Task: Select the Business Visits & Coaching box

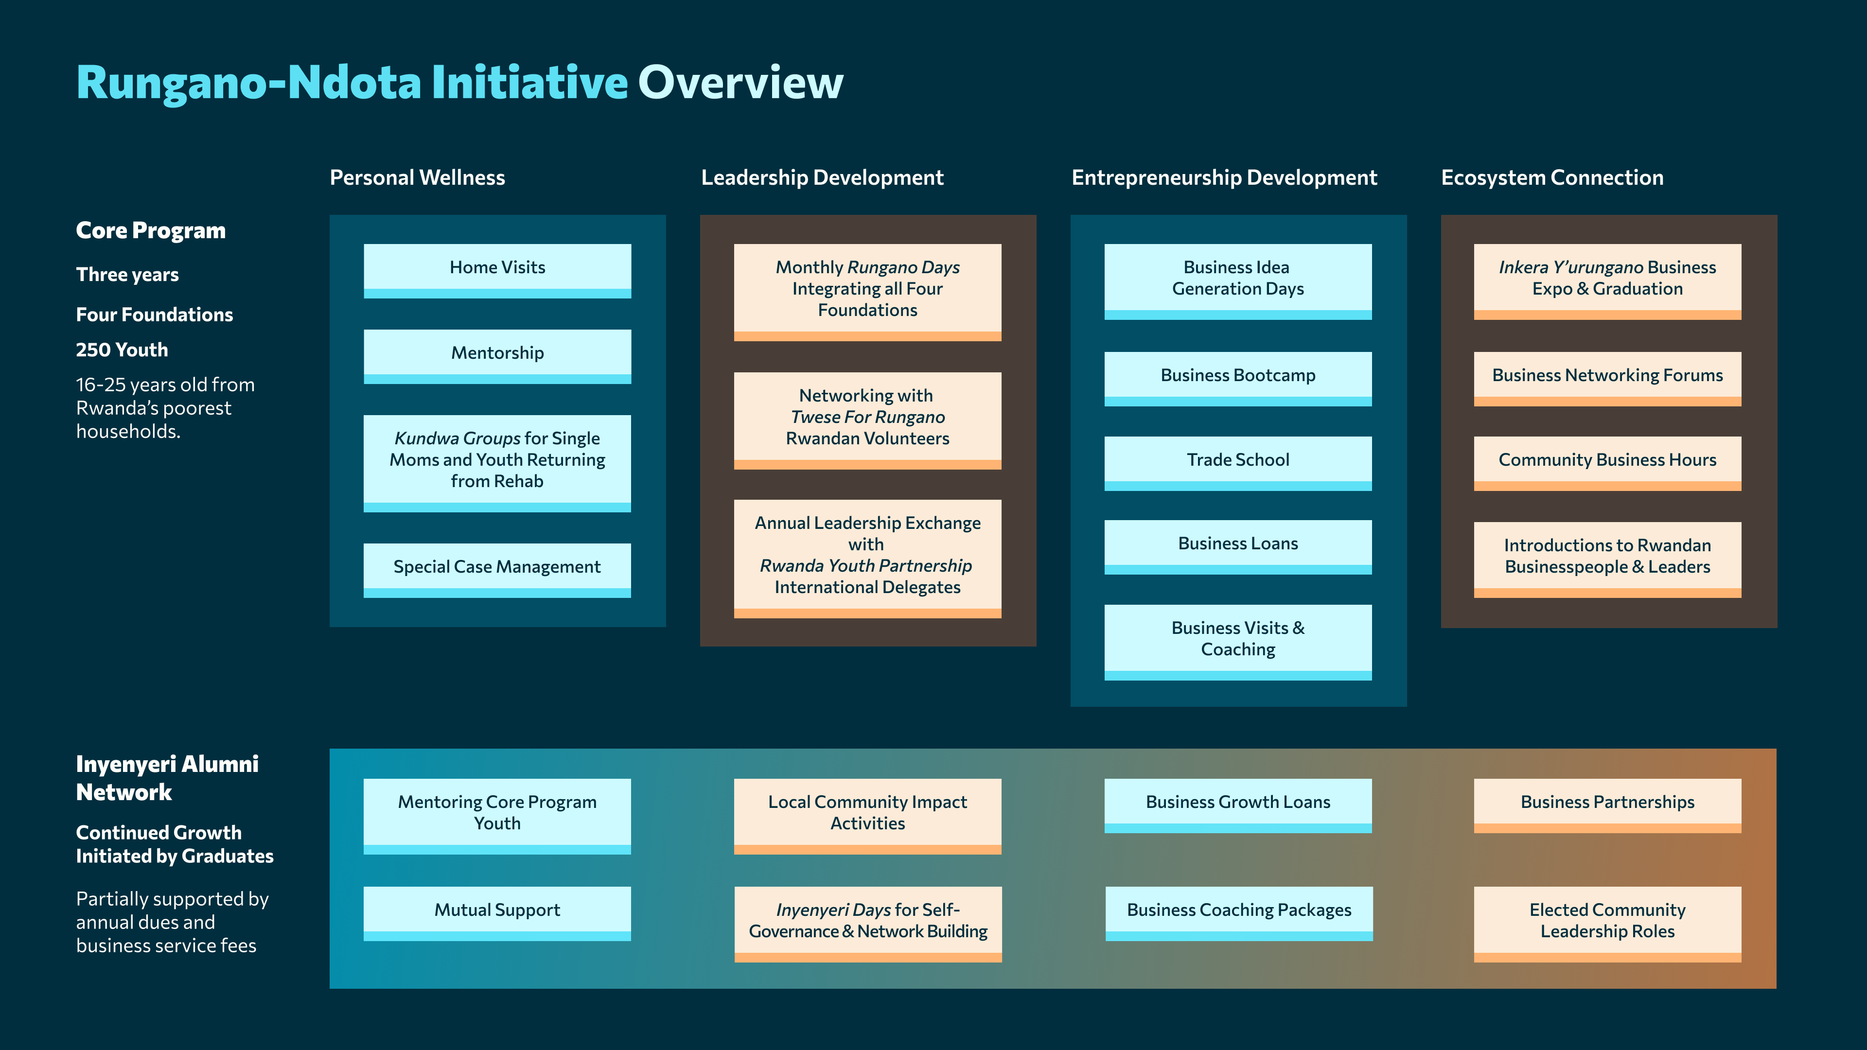Action: 1238,641
